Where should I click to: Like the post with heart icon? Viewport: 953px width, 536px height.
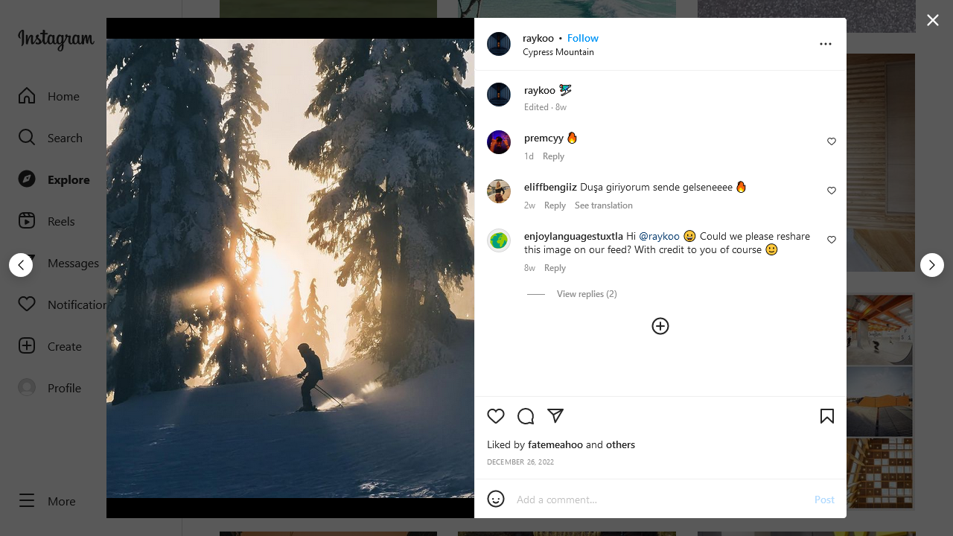coord(496,416)
